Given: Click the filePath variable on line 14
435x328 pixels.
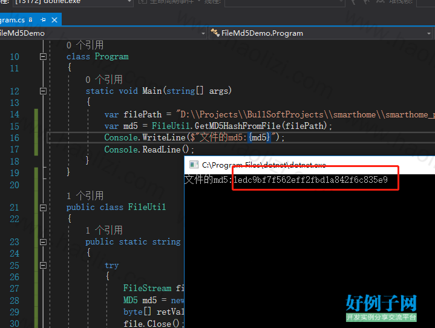Looking at the screenshot, I should pos(142,114).
